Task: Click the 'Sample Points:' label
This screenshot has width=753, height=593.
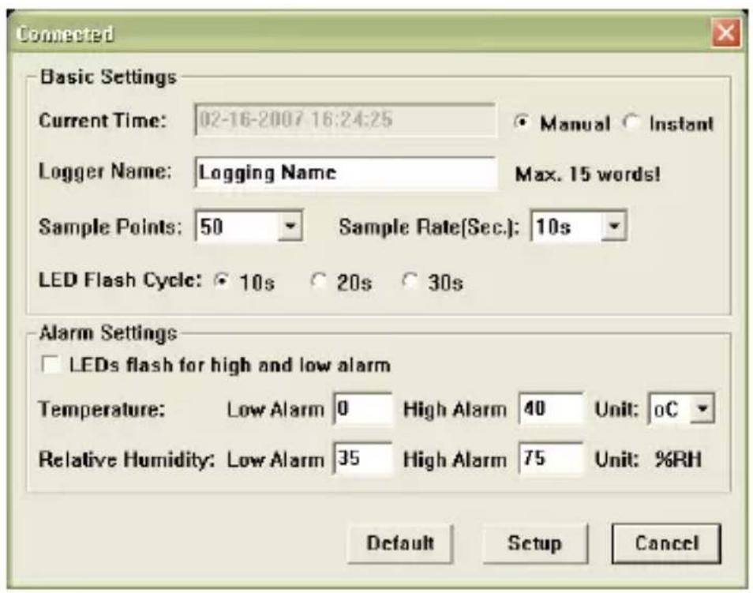Action: 111,227
